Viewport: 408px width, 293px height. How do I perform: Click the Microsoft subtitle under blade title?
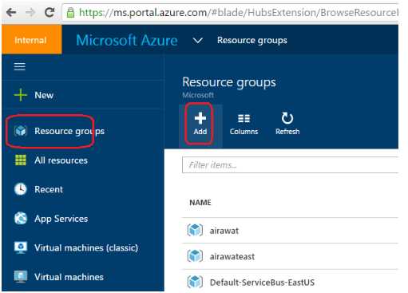[x=198, y=95]
